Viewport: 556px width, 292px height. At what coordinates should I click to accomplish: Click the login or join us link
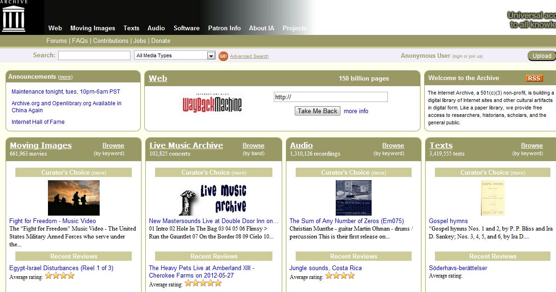pos(468,56)
